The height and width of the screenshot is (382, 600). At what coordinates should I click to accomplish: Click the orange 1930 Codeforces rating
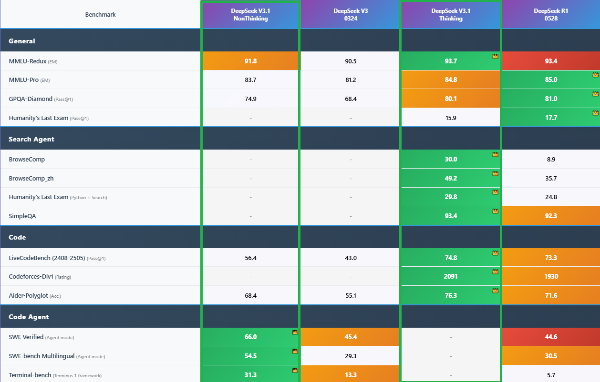[x=551, y=276]
